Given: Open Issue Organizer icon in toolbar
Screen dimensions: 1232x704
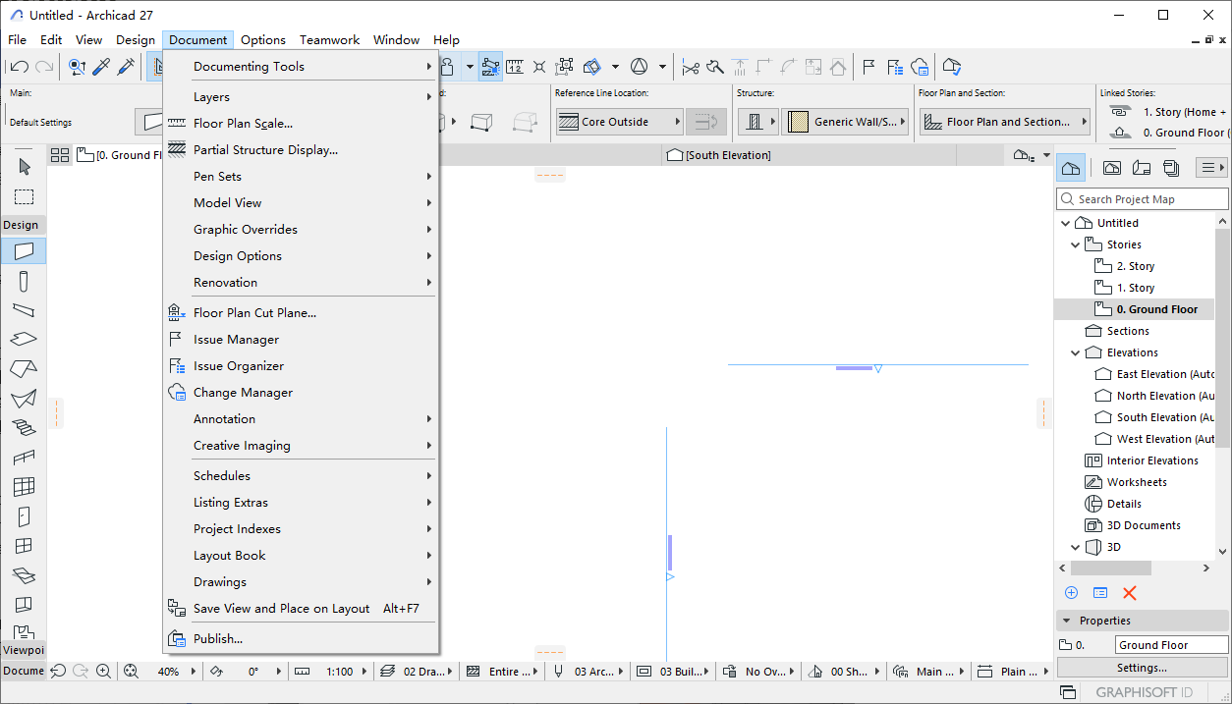Looking at the screenshot, I should pos(894,67).
